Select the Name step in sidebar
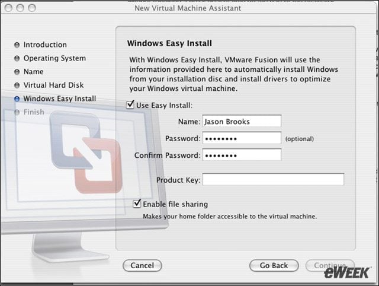 (x=33, y=72)
